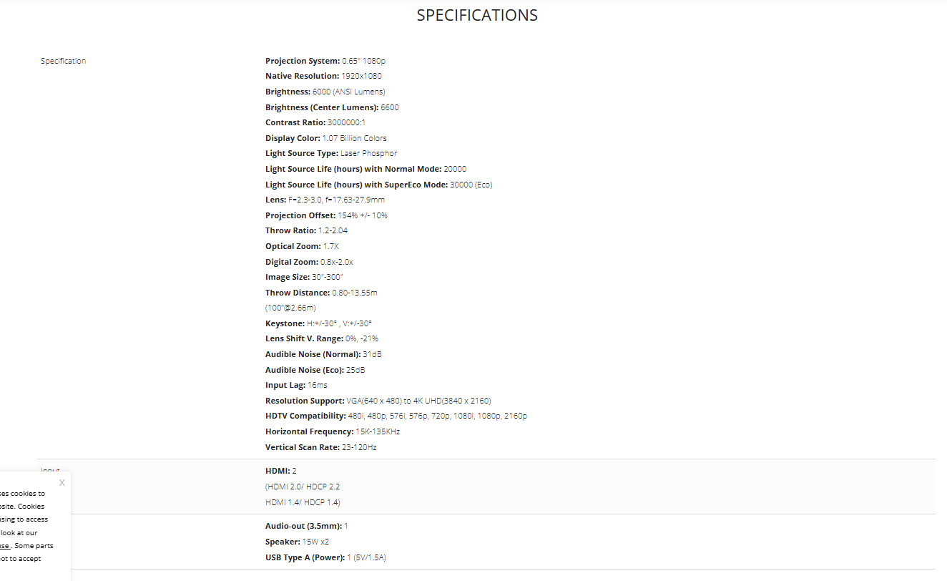Click the Brightness 6000 ANSI Lumens line

tap(325, 92)
